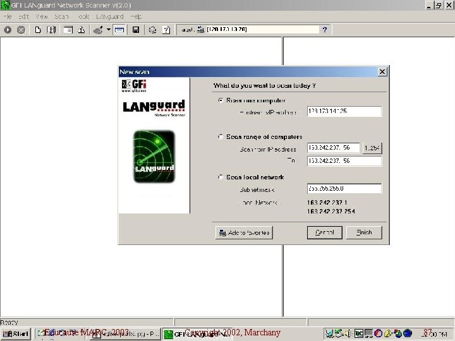Click the local network value 163.242.237.254
The width and height of the screenshot is (455, 341).
(331, 212)
